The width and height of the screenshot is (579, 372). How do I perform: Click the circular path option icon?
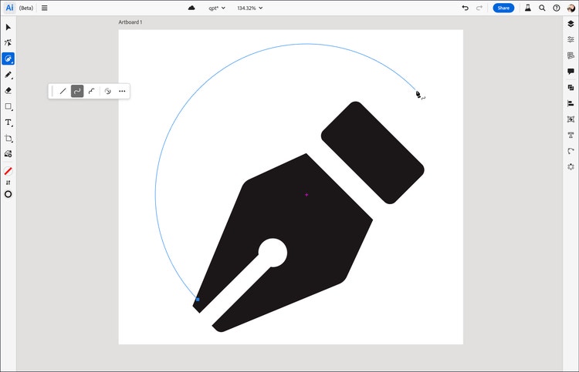pos(108,91)
